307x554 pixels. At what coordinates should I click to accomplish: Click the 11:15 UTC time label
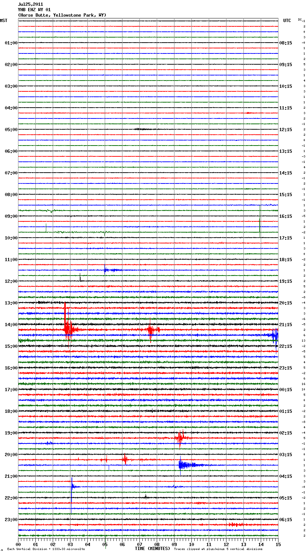point(286,108)
